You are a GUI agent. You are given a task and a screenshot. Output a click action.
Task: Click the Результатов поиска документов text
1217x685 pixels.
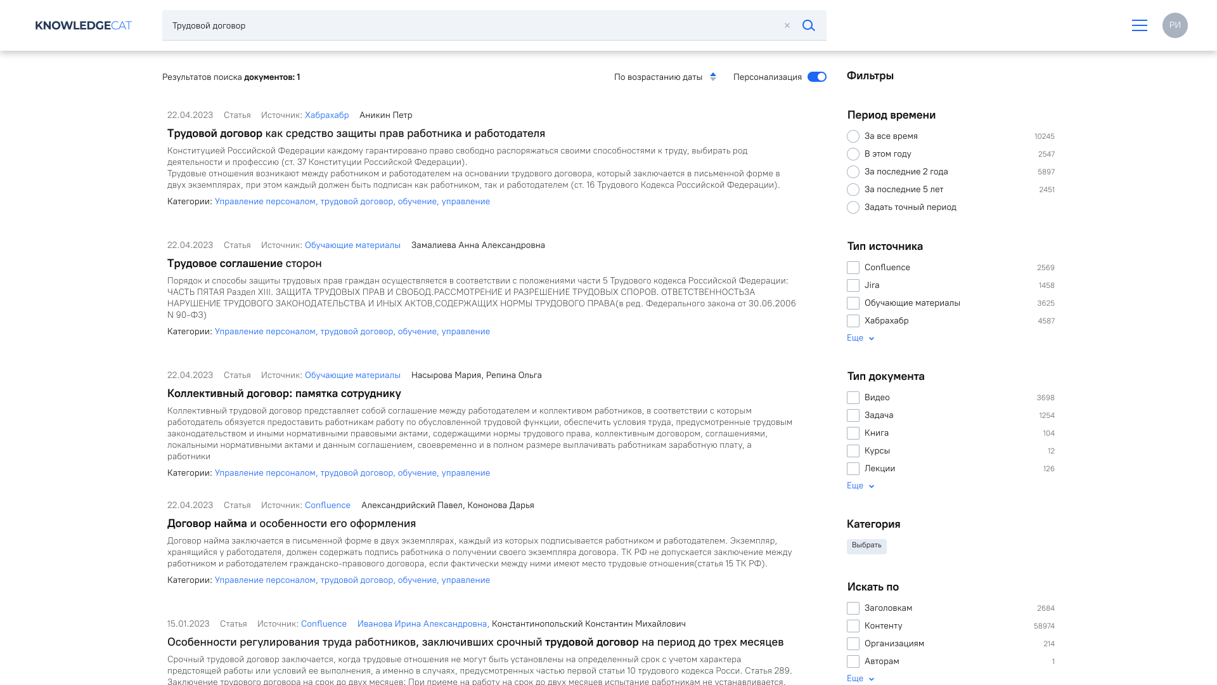click(231, 77)
